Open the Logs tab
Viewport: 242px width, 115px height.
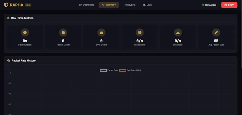coord(147,5)
